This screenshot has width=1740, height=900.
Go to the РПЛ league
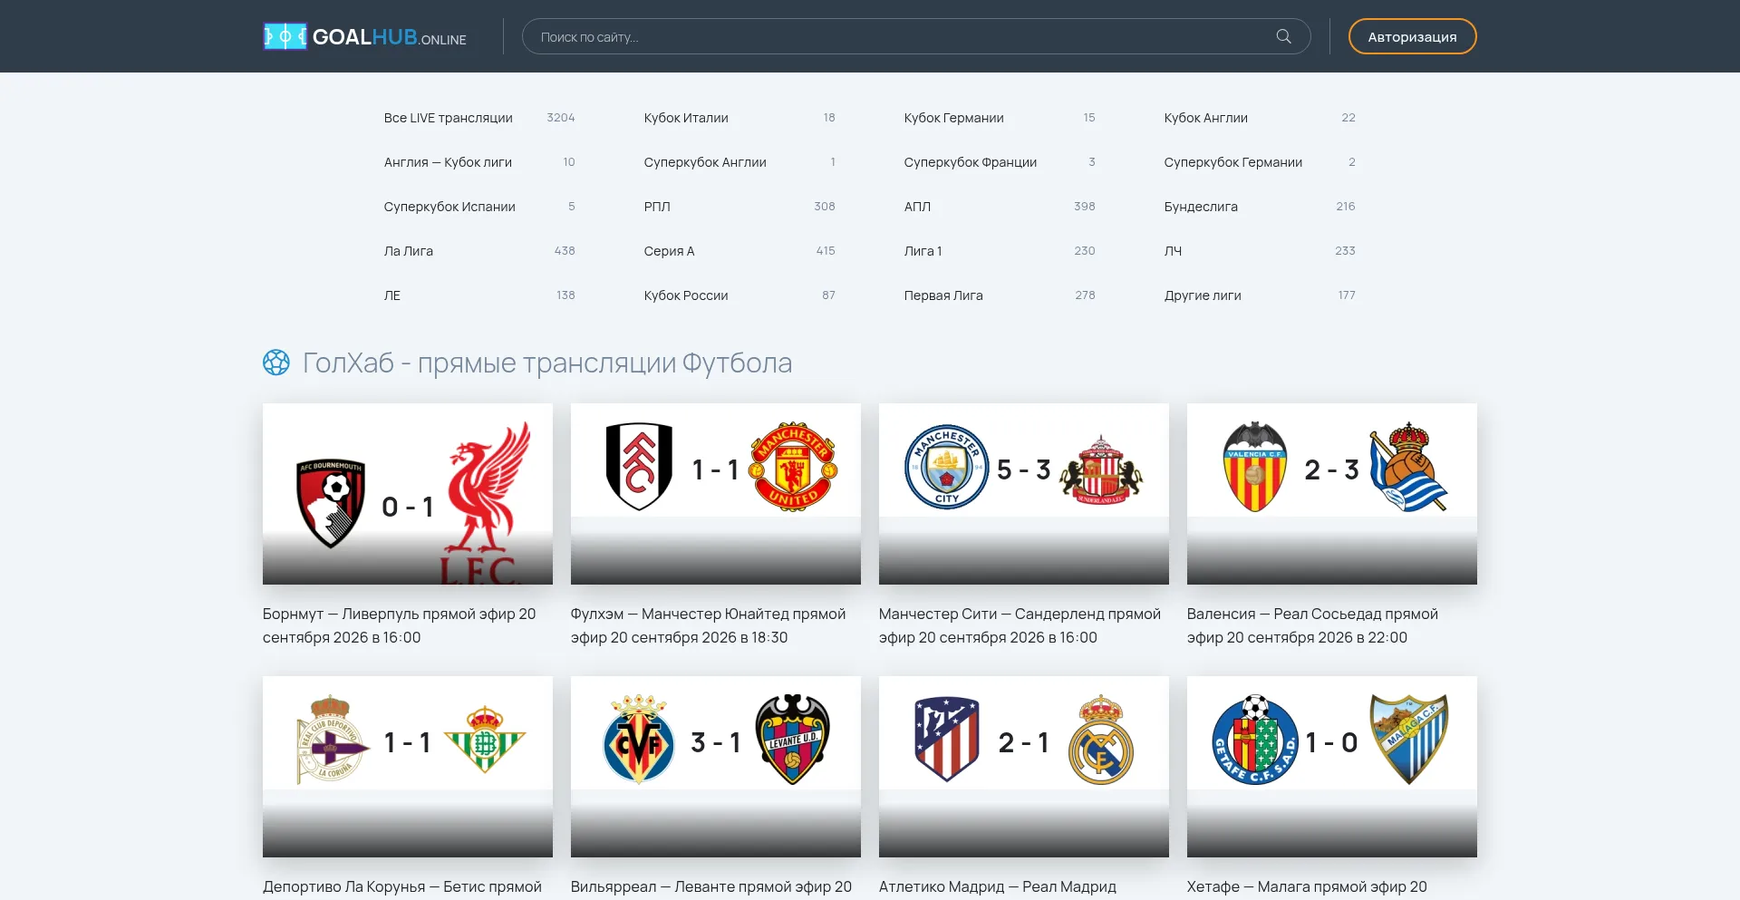tap(657, 207)
